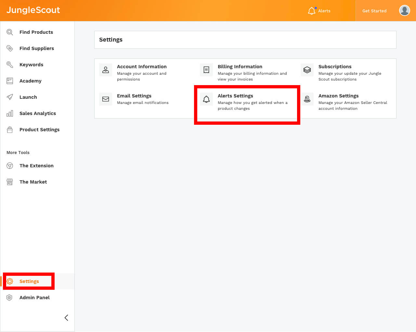This screenshot has height=332, width=416.
Task: Click the Alerts Settings bell icon
Action: (206, 99)
